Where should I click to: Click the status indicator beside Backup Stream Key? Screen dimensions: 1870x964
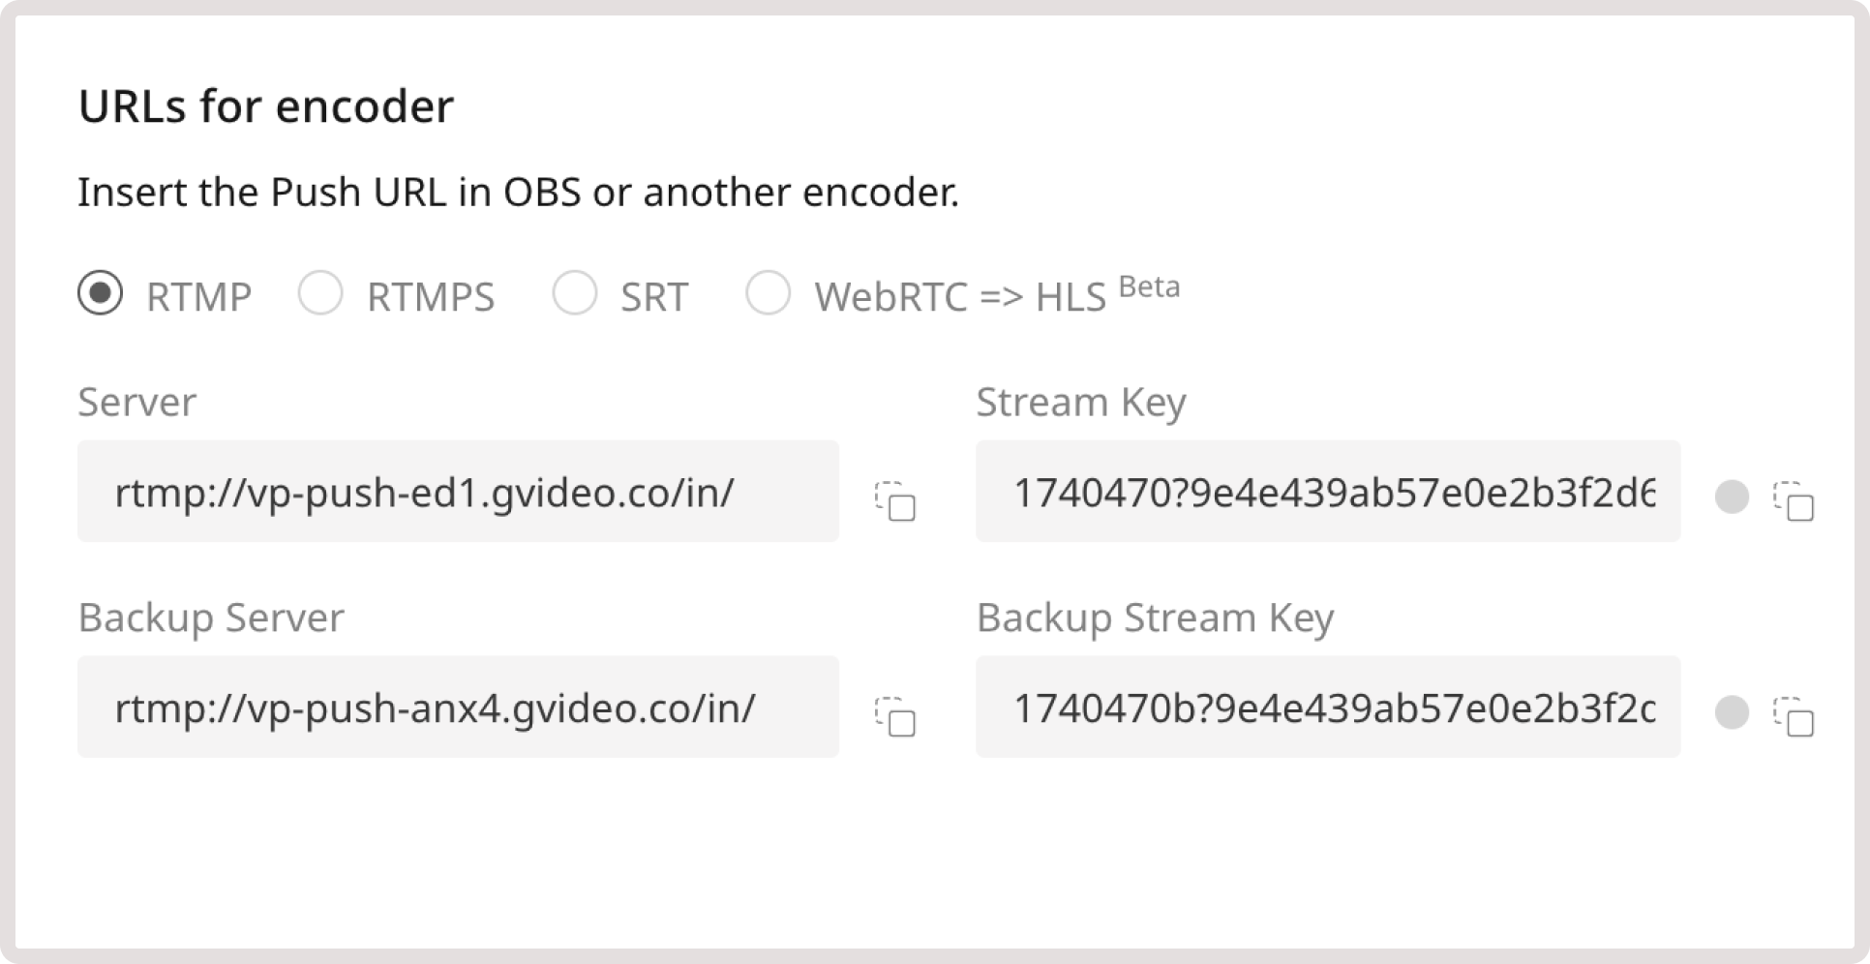(x=1733, y=712)
